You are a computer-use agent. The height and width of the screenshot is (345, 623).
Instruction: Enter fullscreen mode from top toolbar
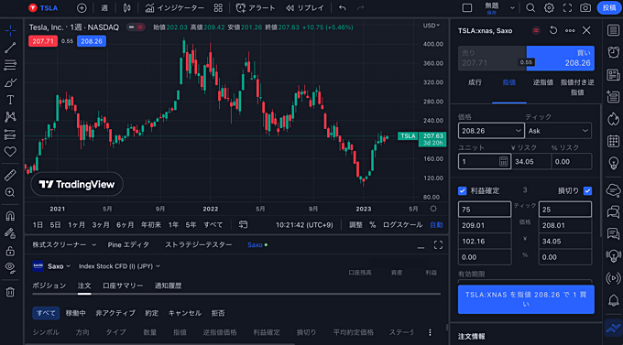tap(567, 8)
